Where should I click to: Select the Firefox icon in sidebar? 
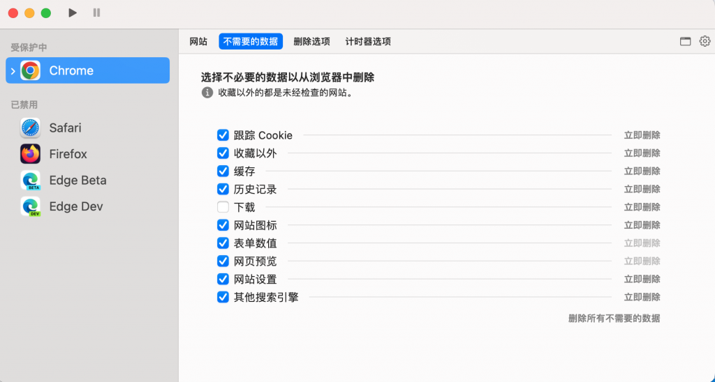coord(30,154)
